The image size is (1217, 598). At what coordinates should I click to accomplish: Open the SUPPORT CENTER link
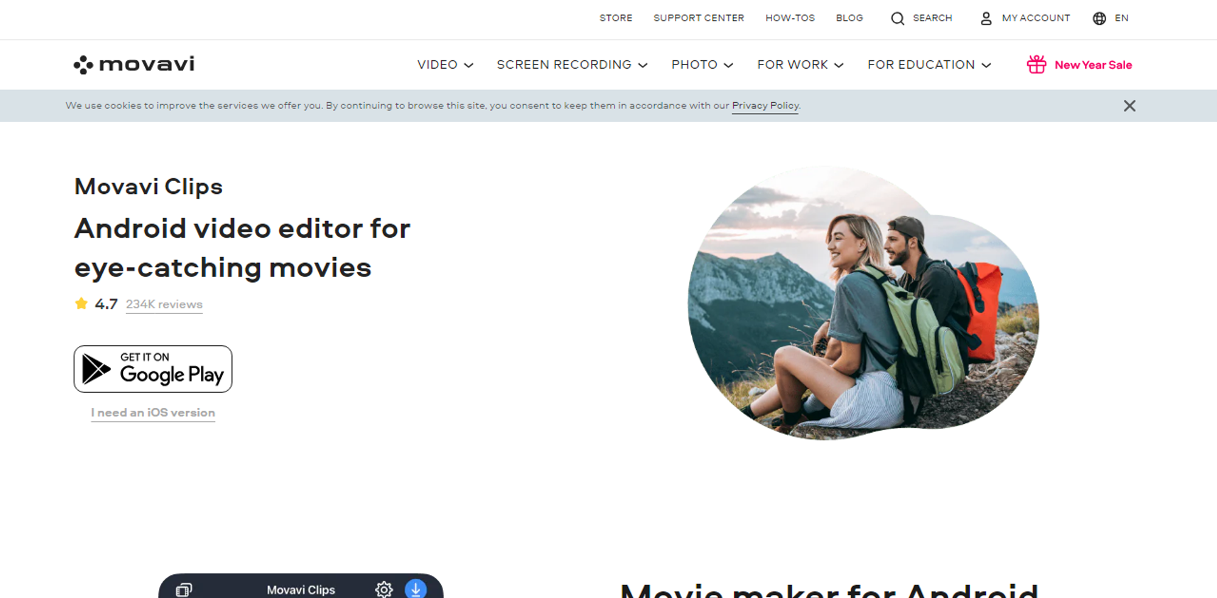[699, 18]
